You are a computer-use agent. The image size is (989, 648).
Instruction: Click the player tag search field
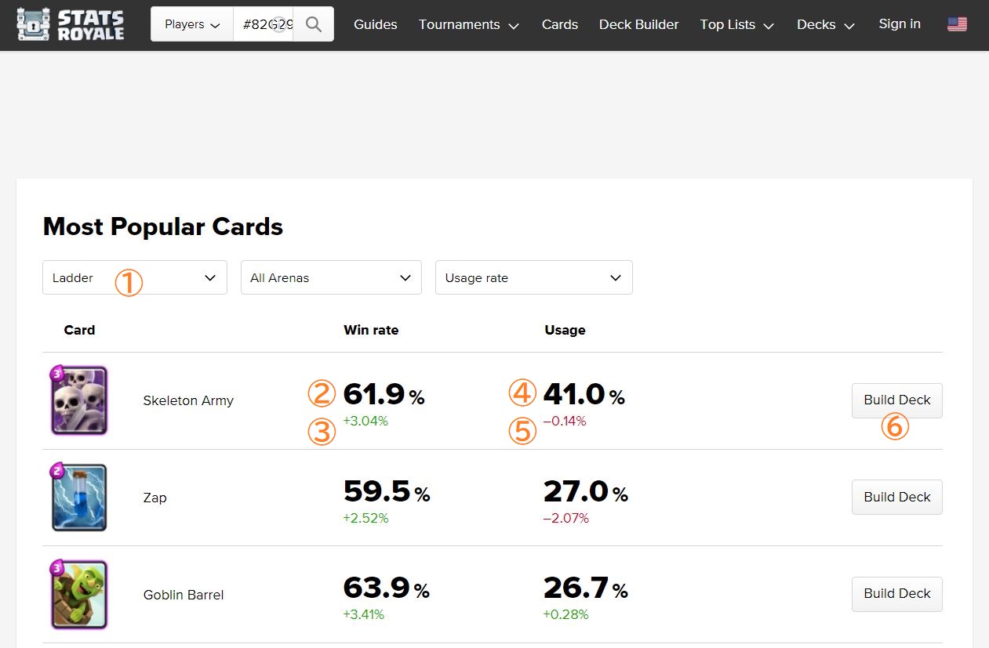click(x=263, y=24)
